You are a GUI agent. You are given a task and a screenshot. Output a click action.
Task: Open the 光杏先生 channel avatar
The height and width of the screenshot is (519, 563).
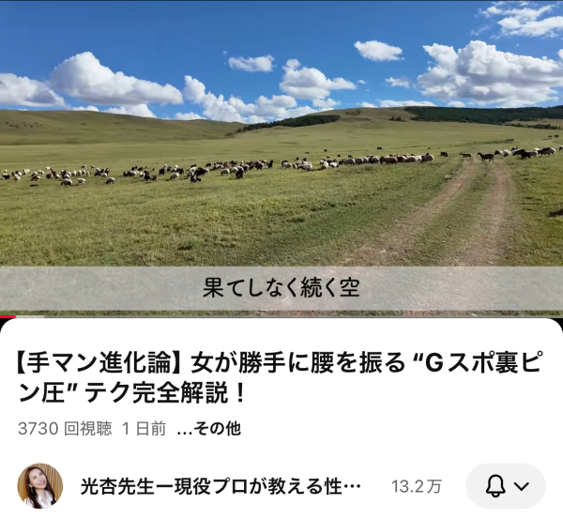pyautogui.click(x=40, y=485)
